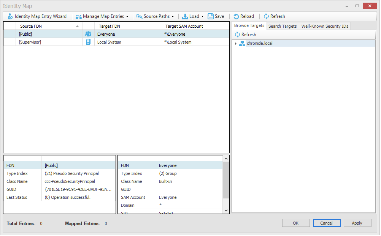Select the chronicle.local domain icon
Image resolution: width=381 pixels, height=236 pixels.
(242, 43)
